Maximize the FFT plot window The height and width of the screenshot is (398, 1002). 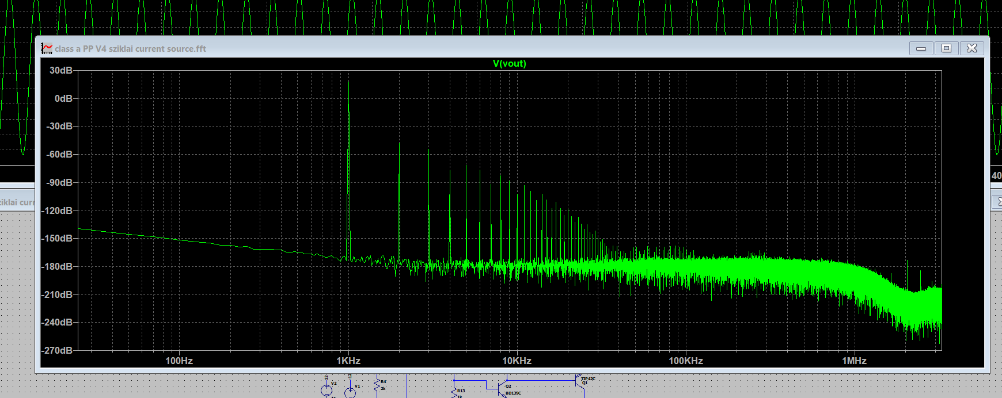(946, 48)
